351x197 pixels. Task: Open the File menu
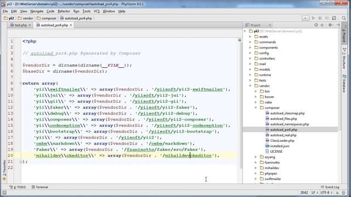coord(5,11)
